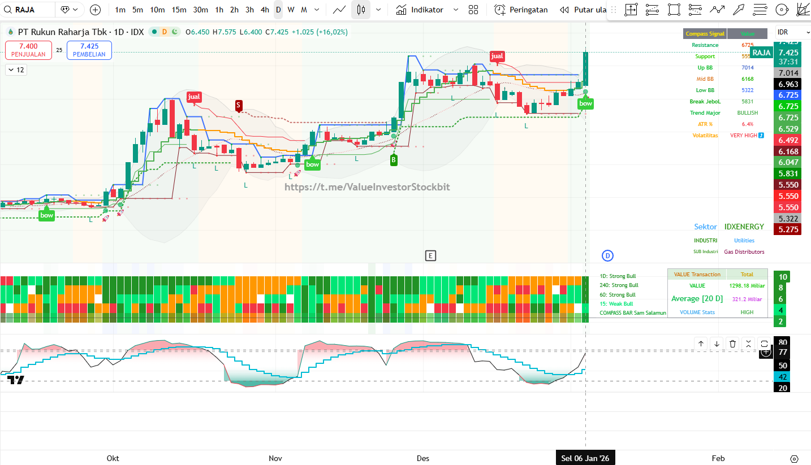Switch to the 4h timeframe
The image size is (811, 465).
tap(265, 10)
